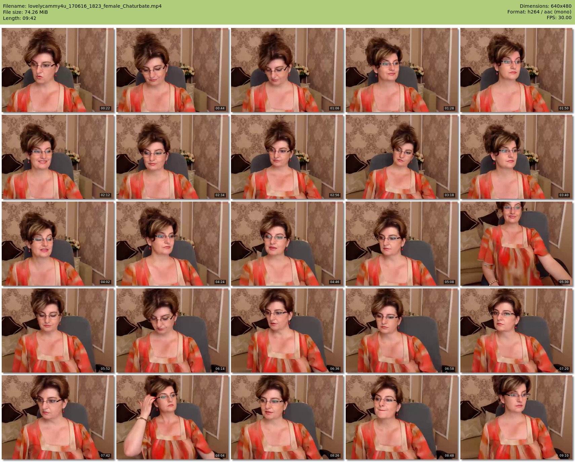This screenshot has height=462, width=575.
Task: Click the thumbnail marked 07:20
Action: [516, 330]
